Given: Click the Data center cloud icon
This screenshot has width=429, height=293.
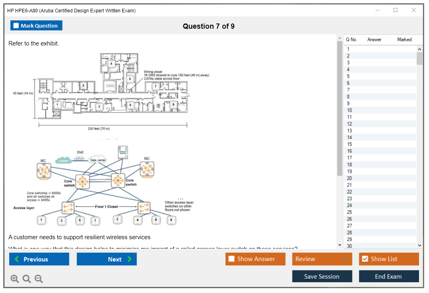Looking at the screenshot, I should [98, 160].
